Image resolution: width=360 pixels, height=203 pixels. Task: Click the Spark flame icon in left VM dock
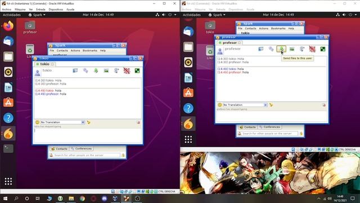8,133
